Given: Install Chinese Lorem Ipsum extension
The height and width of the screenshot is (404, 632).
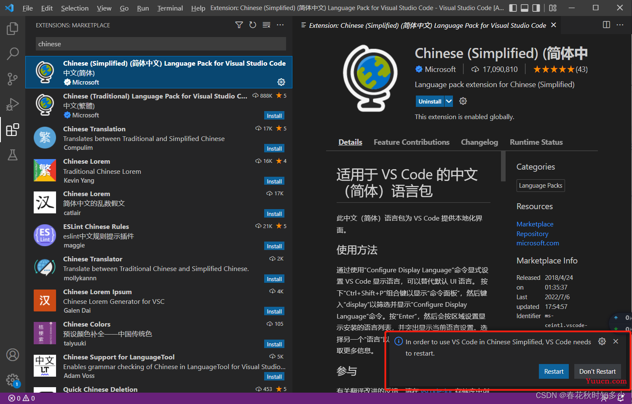Looking at the screenshot, I should coord(274,311).
